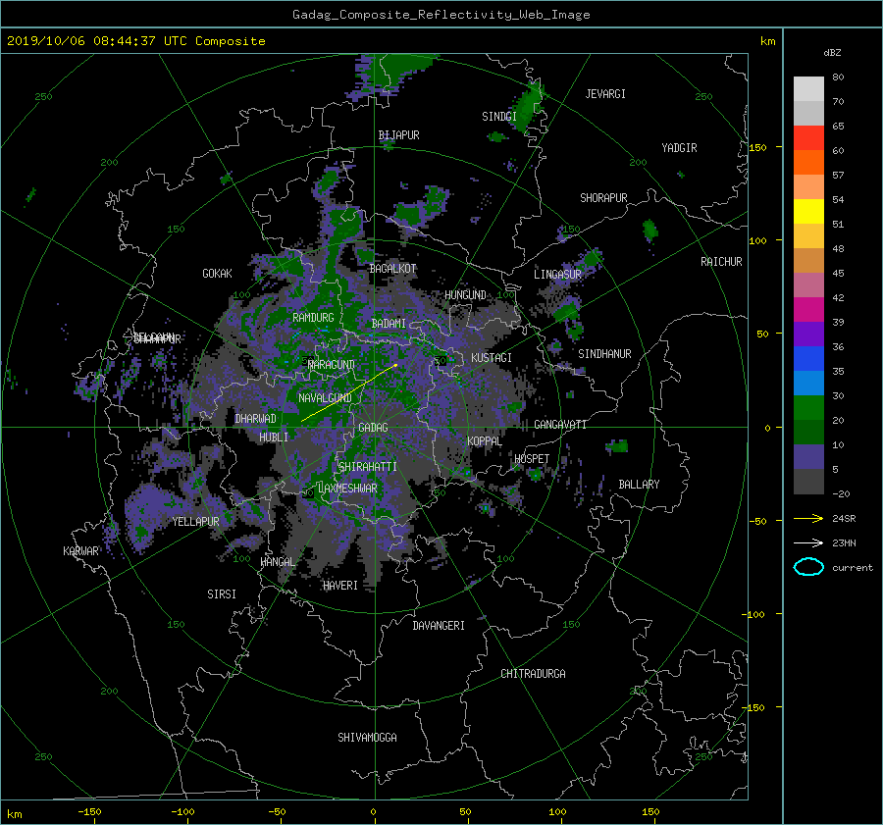Click the Gadag_Composite_Reflectivity_Web_Image title
The width and height of the screenshot is (883, 825).
click(x=441, y=15)
